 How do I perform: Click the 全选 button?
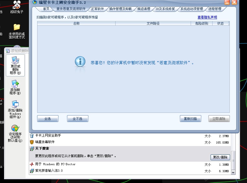48,118
